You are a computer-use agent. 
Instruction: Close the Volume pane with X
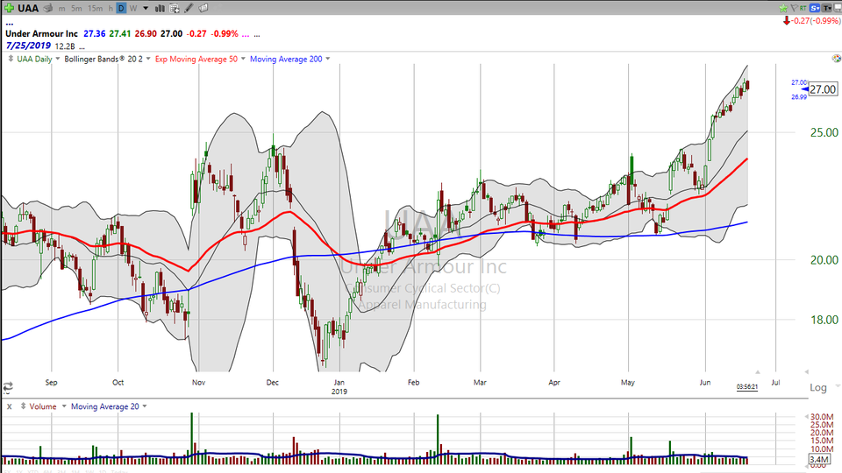(9, 406)
